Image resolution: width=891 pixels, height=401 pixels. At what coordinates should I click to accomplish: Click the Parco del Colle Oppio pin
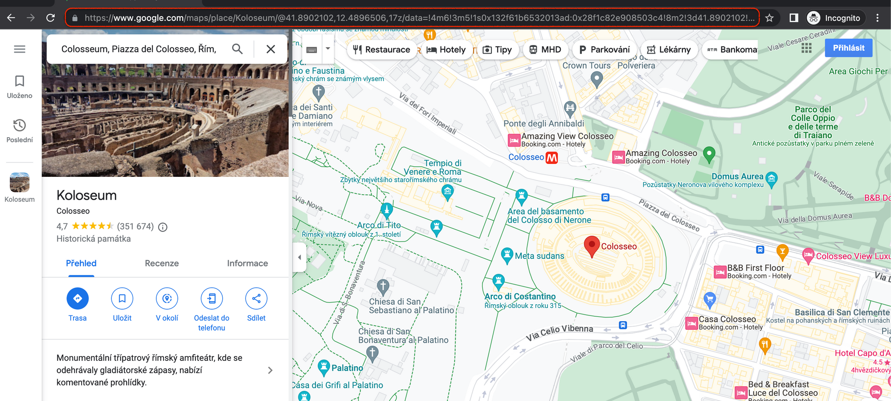click(x=709, y=155)
